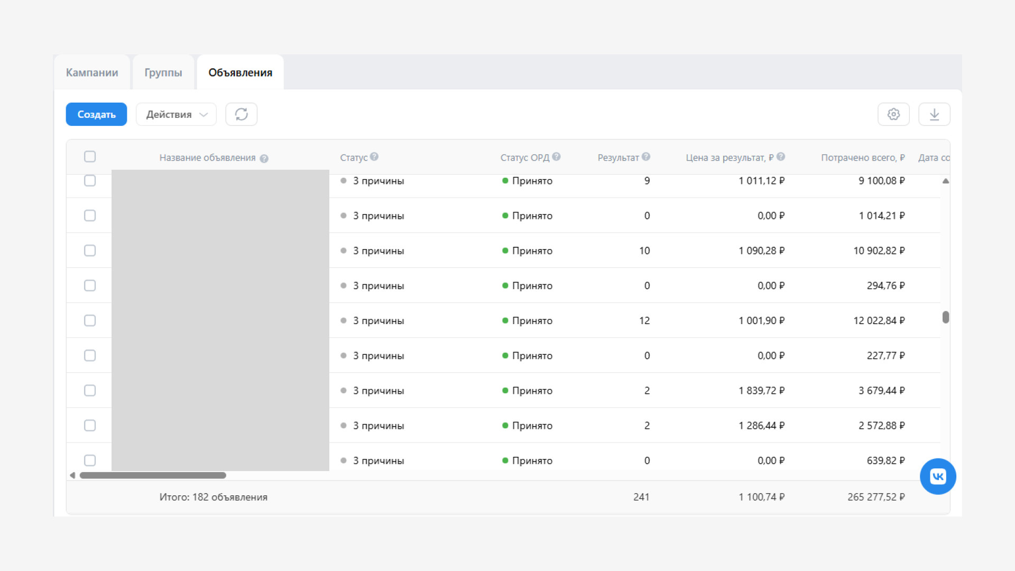
Task: Click the horizontal scrollbar left arrow
Action: (x=72, y=475)
